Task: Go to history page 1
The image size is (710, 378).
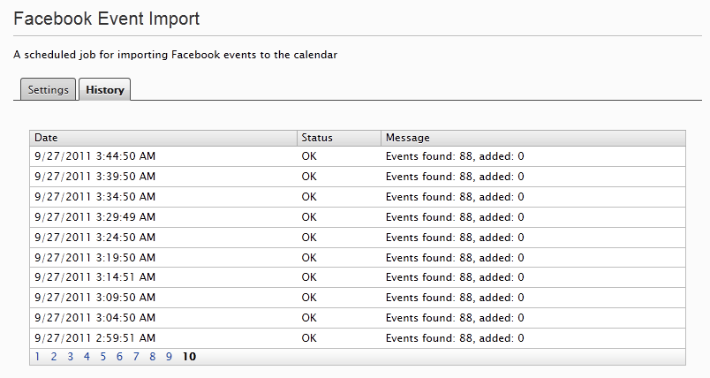Action: (37, 357)
